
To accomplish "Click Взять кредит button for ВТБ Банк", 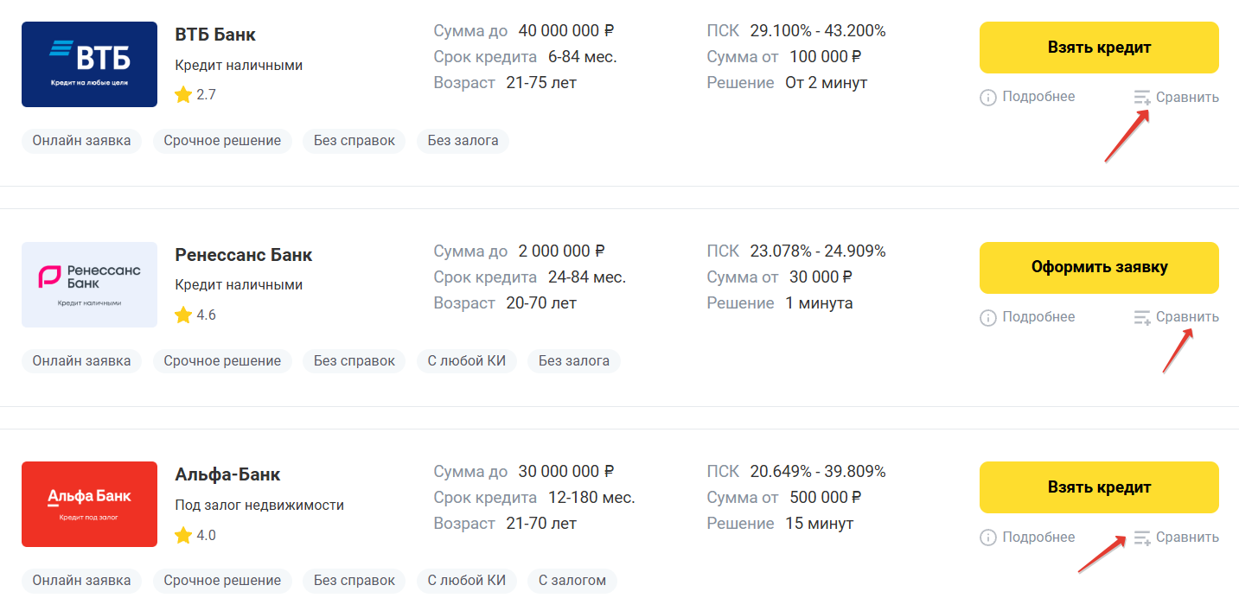I will tap(1099, 48).
